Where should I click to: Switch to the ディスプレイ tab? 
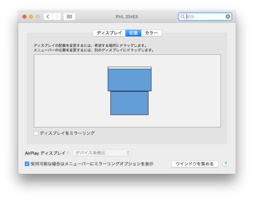click(x=109, y=33)
